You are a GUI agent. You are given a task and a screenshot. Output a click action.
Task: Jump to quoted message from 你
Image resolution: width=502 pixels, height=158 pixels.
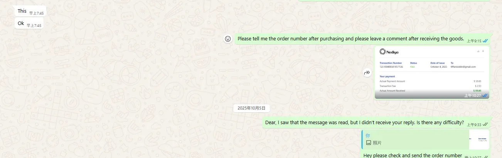(416, 139)
